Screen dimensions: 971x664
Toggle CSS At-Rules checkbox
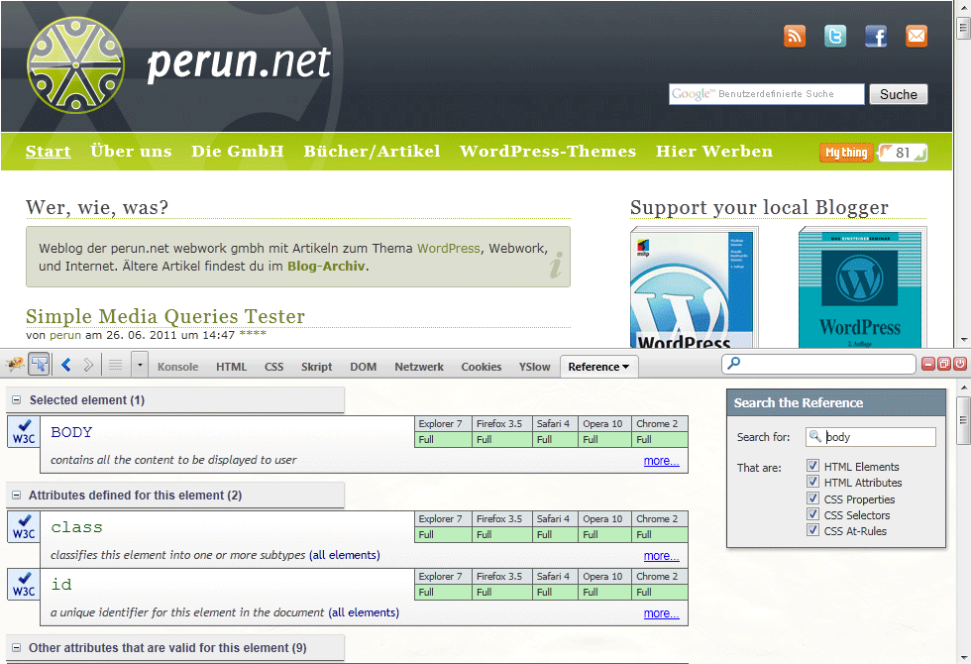(x=813, y=530)
